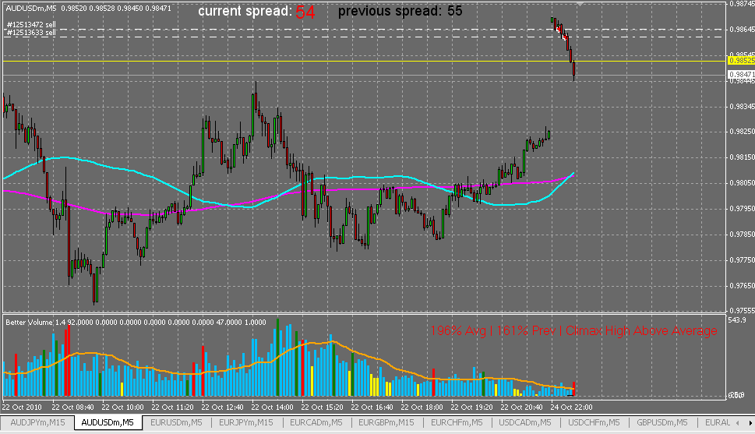Viewport: 755px width, 434px height.
Task: Click the #12513633 sell order label
Action: 31,32
